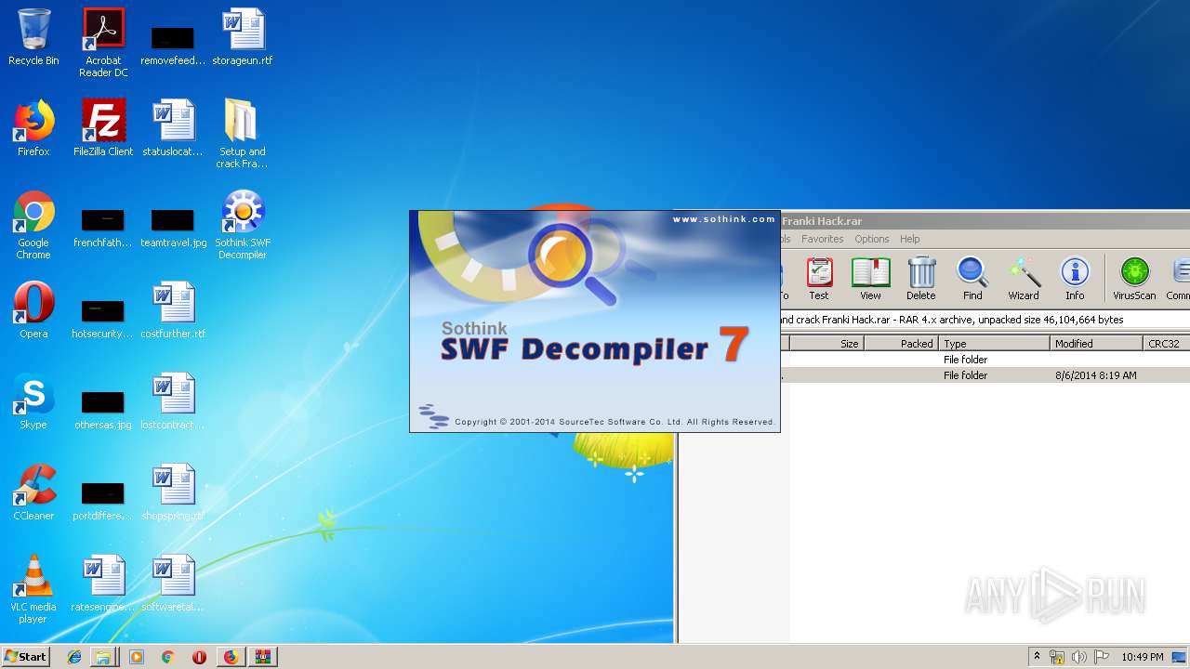
Task: Switch to WinRAR taskbar button
Action: [x=263, y=657]
